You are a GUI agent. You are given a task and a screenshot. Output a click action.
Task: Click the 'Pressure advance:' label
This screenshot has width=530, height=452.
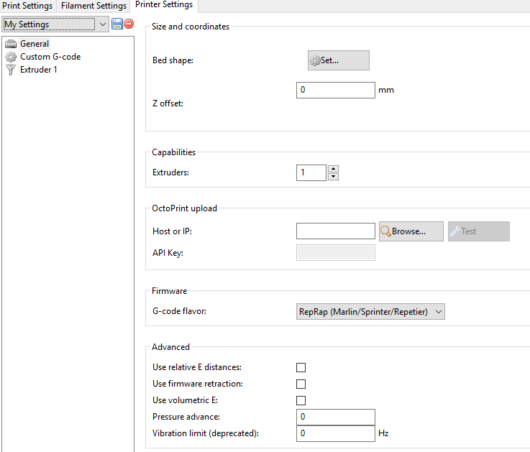186,417
